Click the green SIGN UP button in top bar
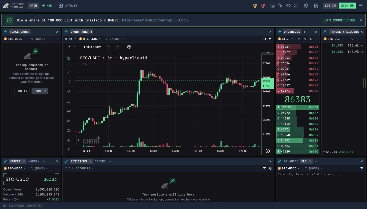The image size is (367, 209). point(347,6)
